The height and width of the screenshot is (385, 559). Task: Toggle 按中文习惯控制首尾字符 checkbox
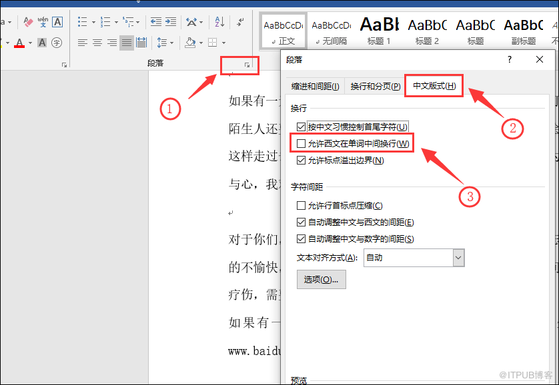coord(302,127)
